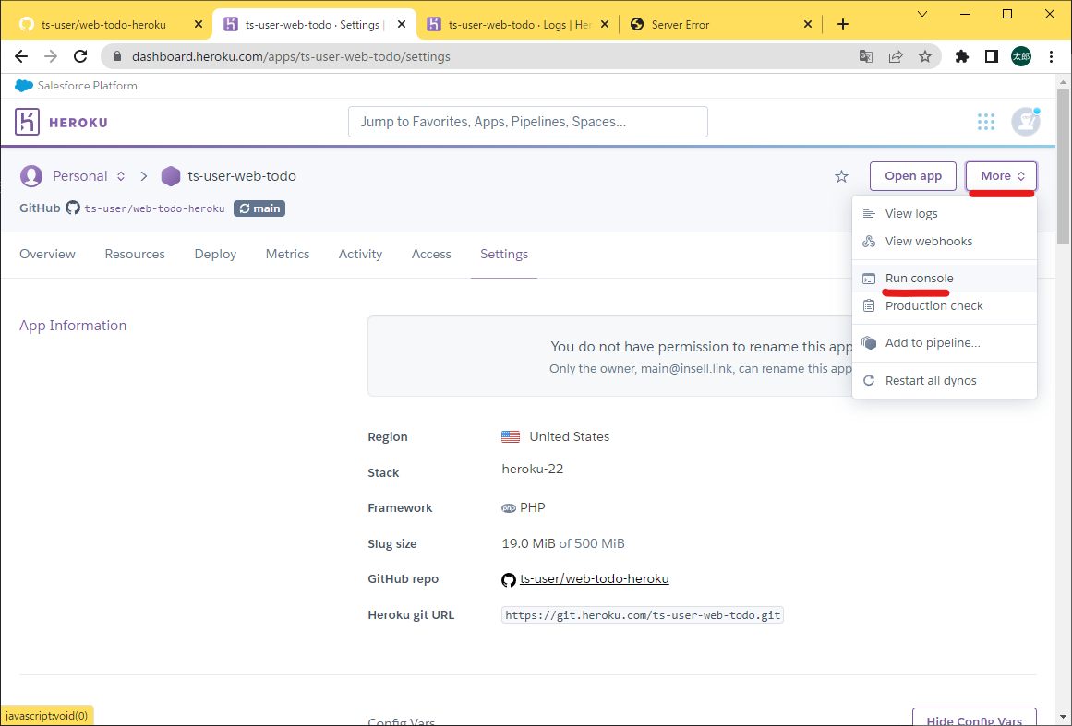Go back with browser back arrow
This screenshot has width=1072, height=726.
(x=21, y=56)
